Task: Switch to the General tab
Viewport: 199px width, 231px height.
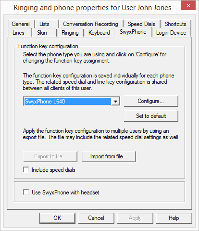Action: coord(21,24)
